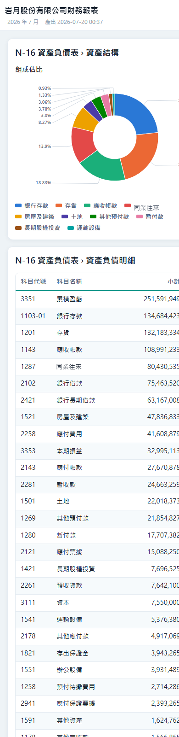Select account code 3351
Image resolution: width=179 pixels, height=737 pixels.
28,299
